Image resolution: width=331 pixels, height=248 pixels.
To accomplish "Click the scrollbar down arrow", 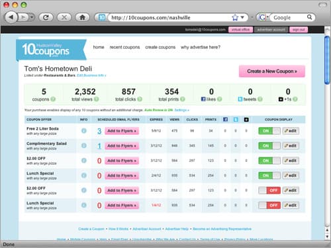I will pyautogui.click(x=327, y=237).
